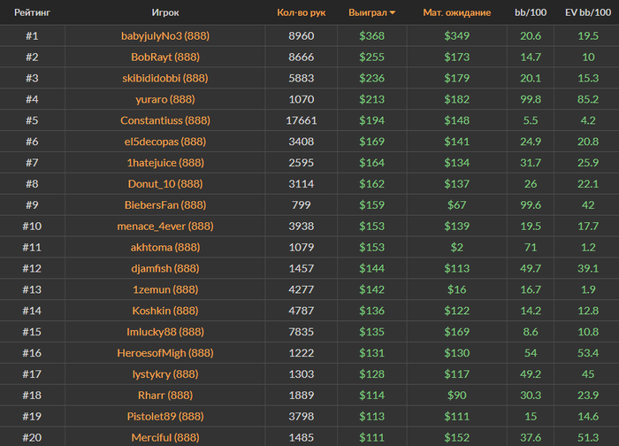Viewport: 619px width, 446px height.
Task: Sort by Мат. ожидание column header
Action: coord(457,12)
